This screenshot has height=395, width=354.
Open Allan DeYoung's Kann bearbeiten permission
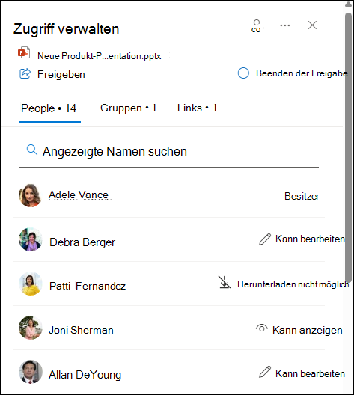310,373
